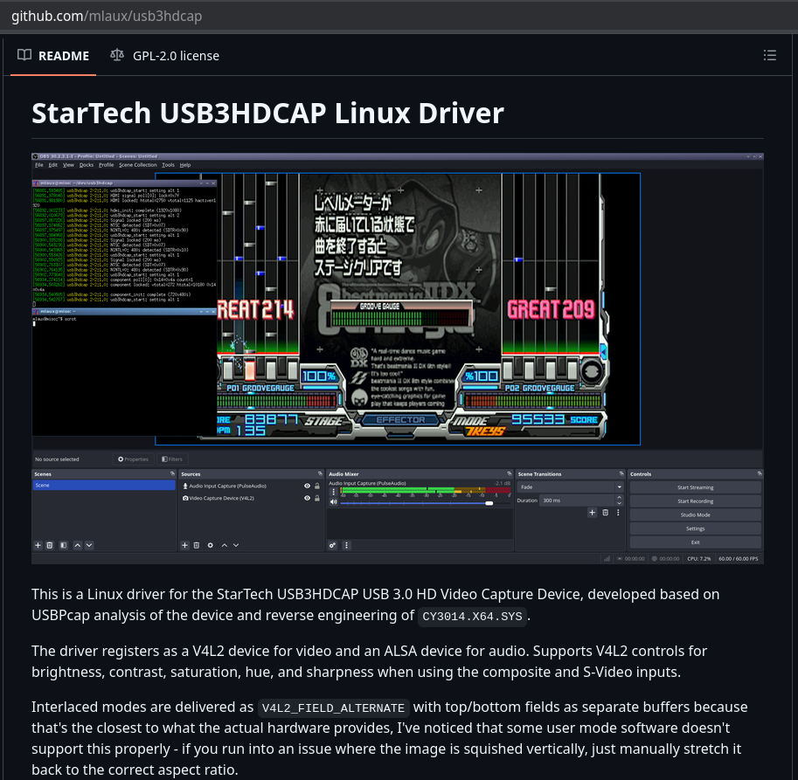Image resolution: width=798 pixels, height=780 pixels.
Task: Pop out the Scene Transitions dock icon
Action: (621, 473)
